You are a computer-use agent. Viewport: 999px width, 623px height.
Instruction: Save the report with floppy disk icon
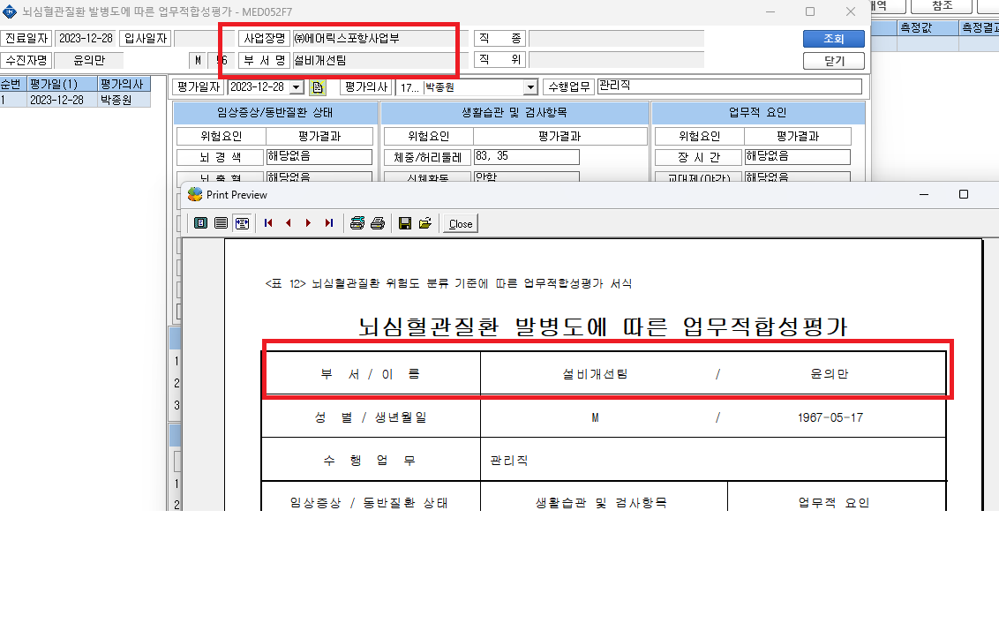point(404,223)
